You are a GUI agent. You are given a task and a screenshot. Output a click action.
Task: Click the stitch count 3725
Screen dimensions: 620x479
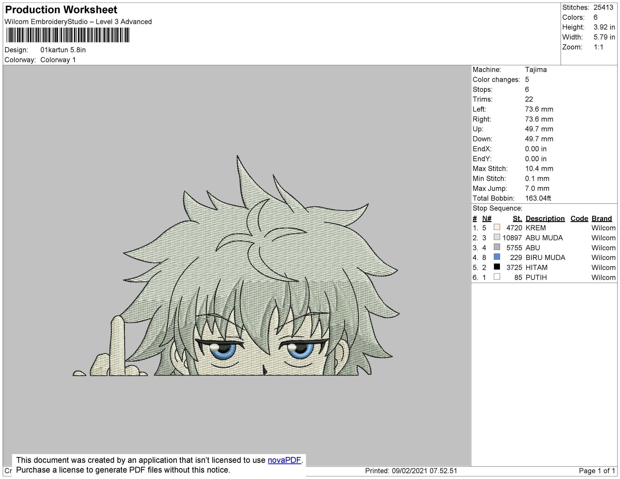click(x=514, y=268)
